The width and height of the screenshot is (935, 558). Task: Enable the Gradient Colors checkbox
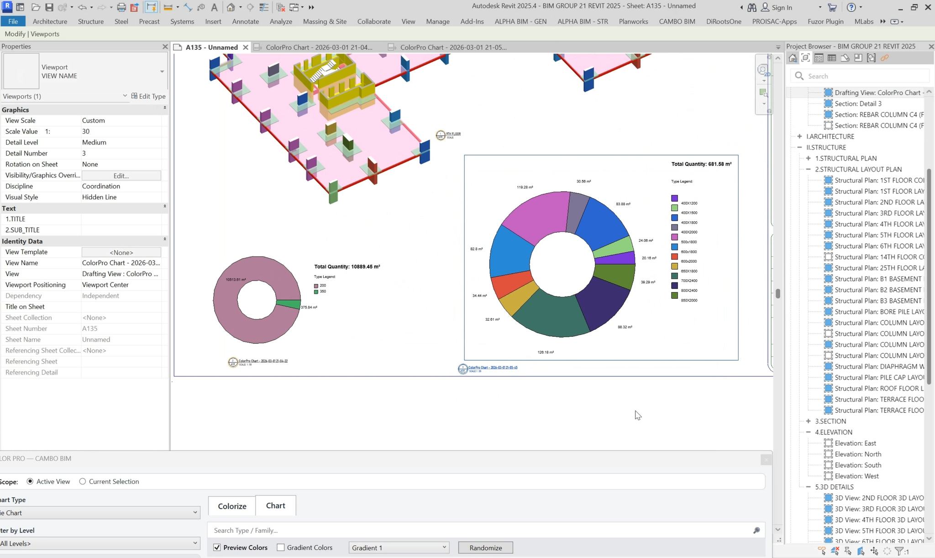click(x=281, y=548)
